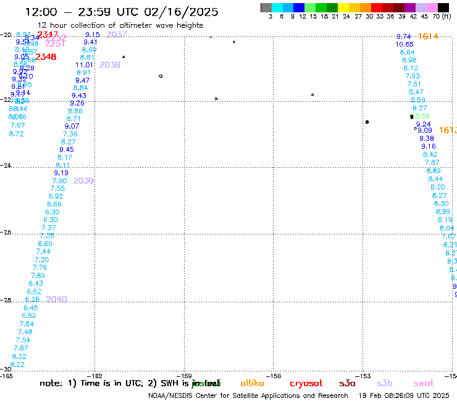Click the wave height value 8.04
This screenshot has height=401, width=457.
[447, 228]
